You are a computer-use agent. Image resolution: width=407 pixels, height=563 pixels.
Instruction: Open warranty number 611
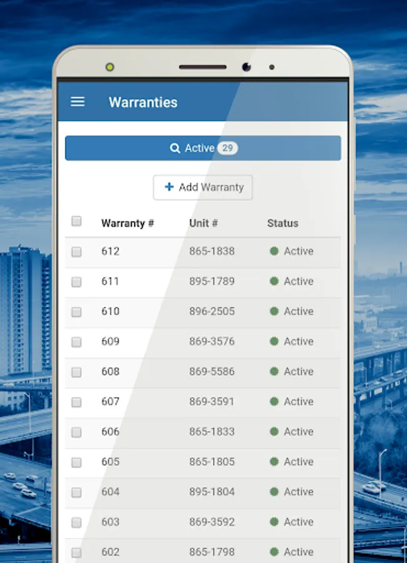click(110, 281)
